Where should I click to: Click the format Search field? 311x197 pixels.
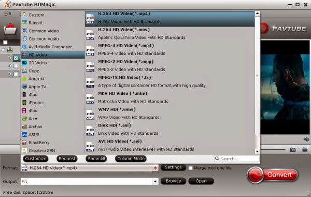(237, 159)
